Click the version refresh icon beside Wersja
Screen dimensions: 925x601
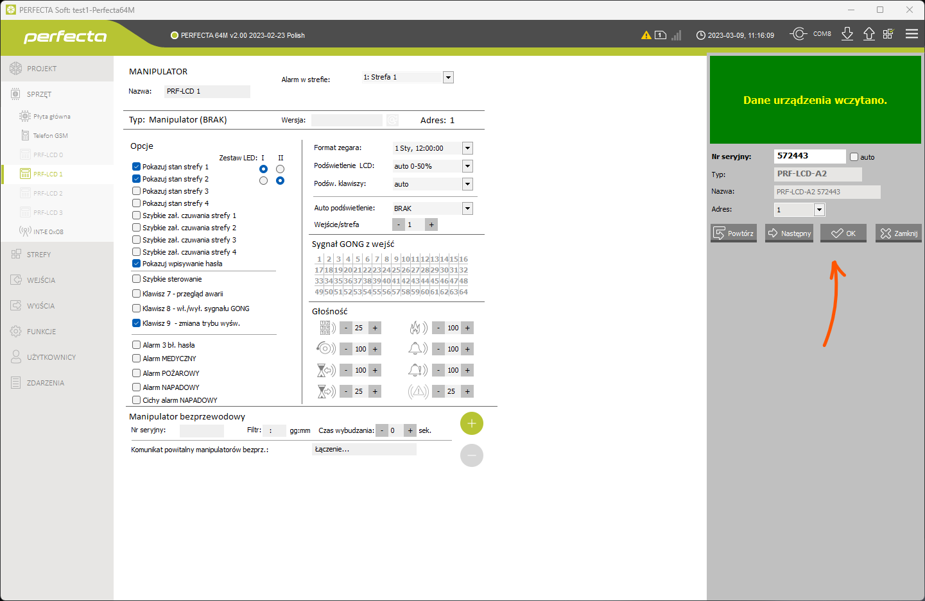pyautogui.click(x=392, y=120)
